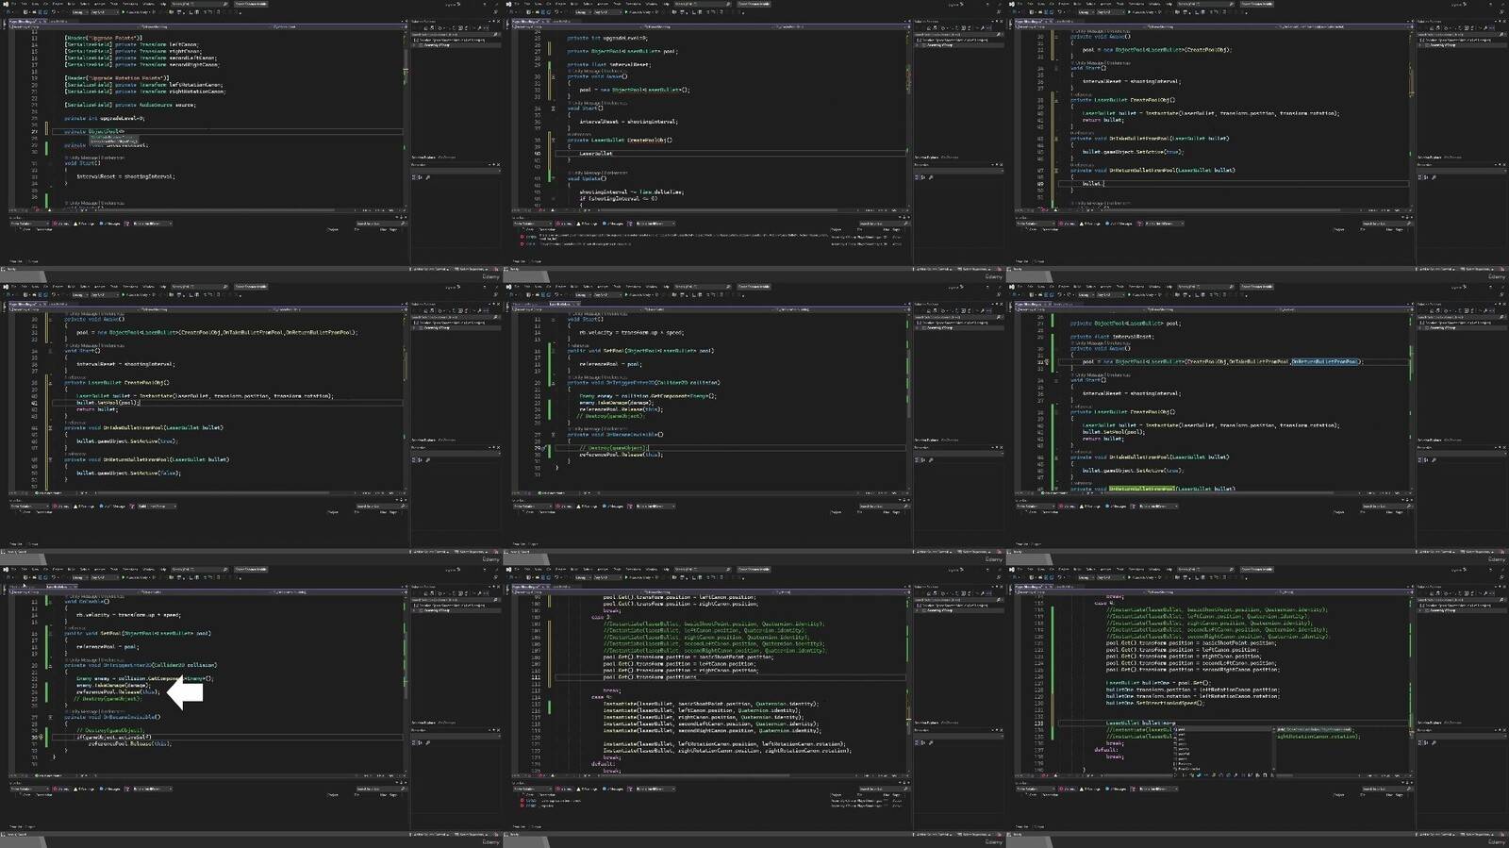Click Attach to Unity above the 'case 3:' code

pos(639,578)
